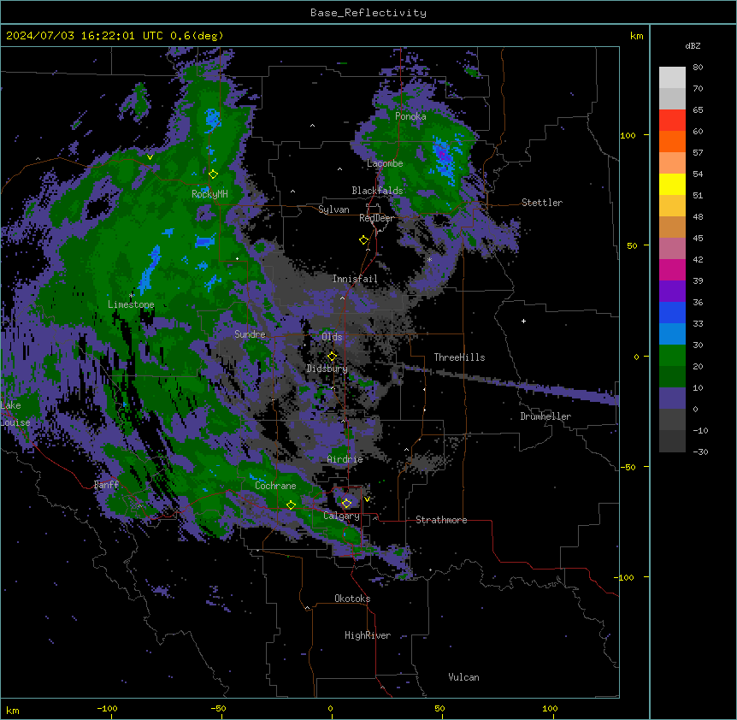Click the Lake Louise label at map edge

pyautogui.click(x=15, y=414)
